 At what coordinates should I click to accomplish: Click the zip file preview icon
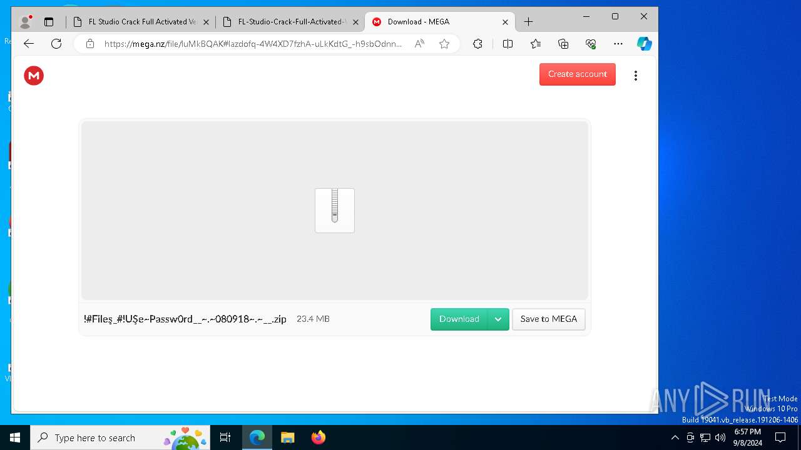click(x=335, y=211)
